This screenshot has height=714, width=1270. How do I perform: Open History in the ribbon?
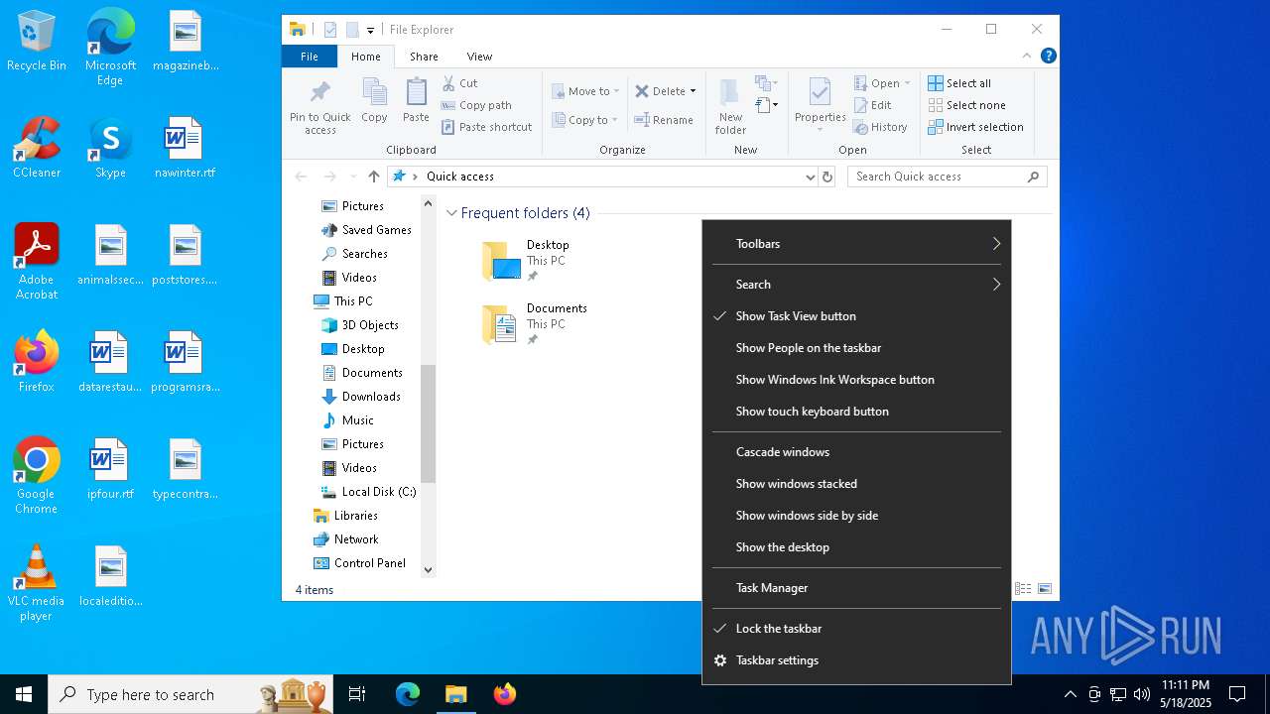coord(880,127)
